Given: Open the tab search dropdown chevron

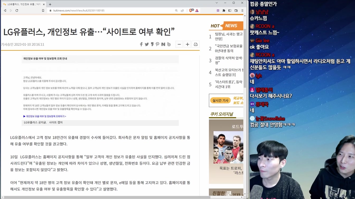Looking at the screenshot, I should (x=217, y=3).
